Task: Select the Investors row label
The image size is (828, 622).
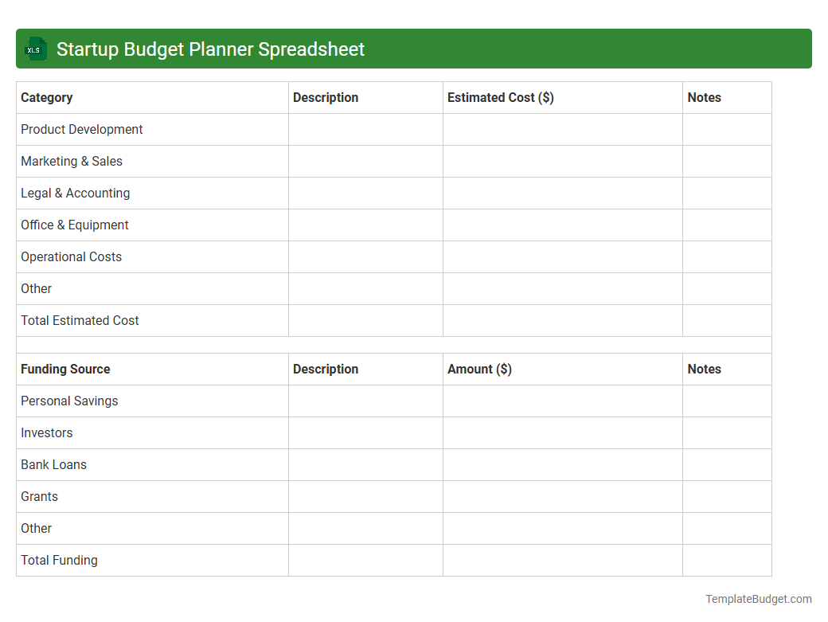Action: coord(46,432)
